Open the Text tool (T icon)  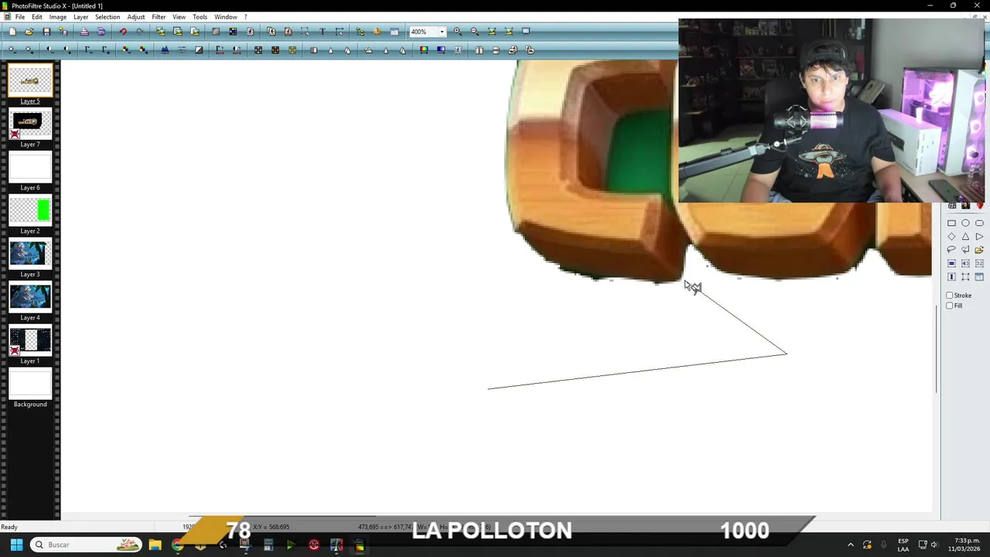pos(323,32)
